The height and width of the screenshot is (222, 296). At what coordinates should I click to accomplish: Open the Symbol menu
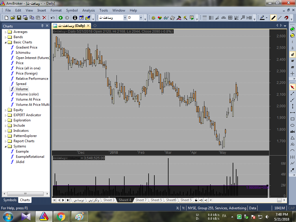(x=72, y=10)
